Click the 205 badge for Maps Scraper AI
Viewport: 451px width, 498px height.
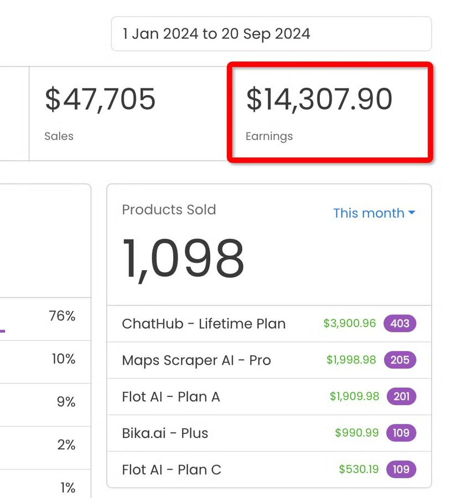[x=400, y=360]
